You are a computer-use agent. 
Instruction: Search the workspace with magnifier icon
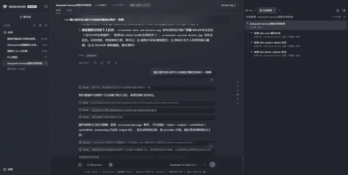(34, 25)
